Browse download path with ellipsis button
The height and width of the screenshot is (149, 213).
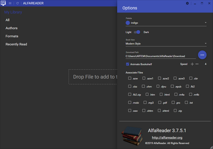[202, 55]
